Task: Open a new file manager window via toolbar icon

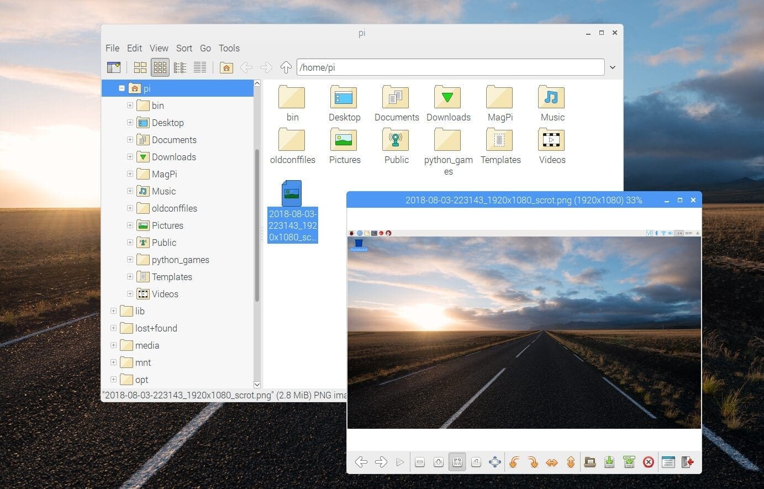Action: (114, 67)
